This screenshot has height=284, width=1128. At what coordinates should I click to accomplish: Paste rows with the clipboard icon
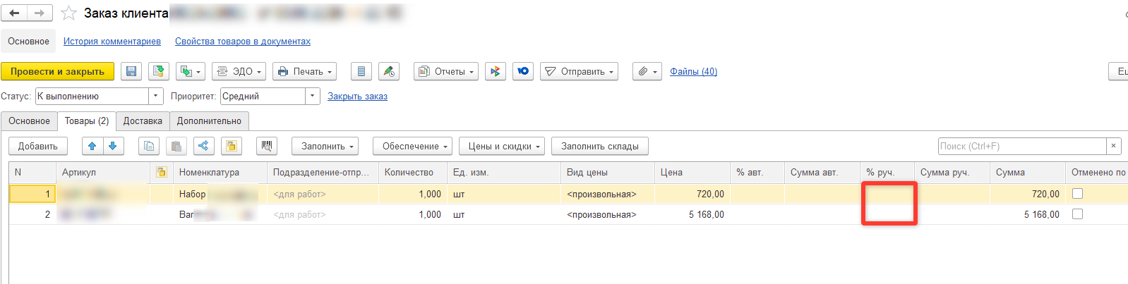point(176,146)
